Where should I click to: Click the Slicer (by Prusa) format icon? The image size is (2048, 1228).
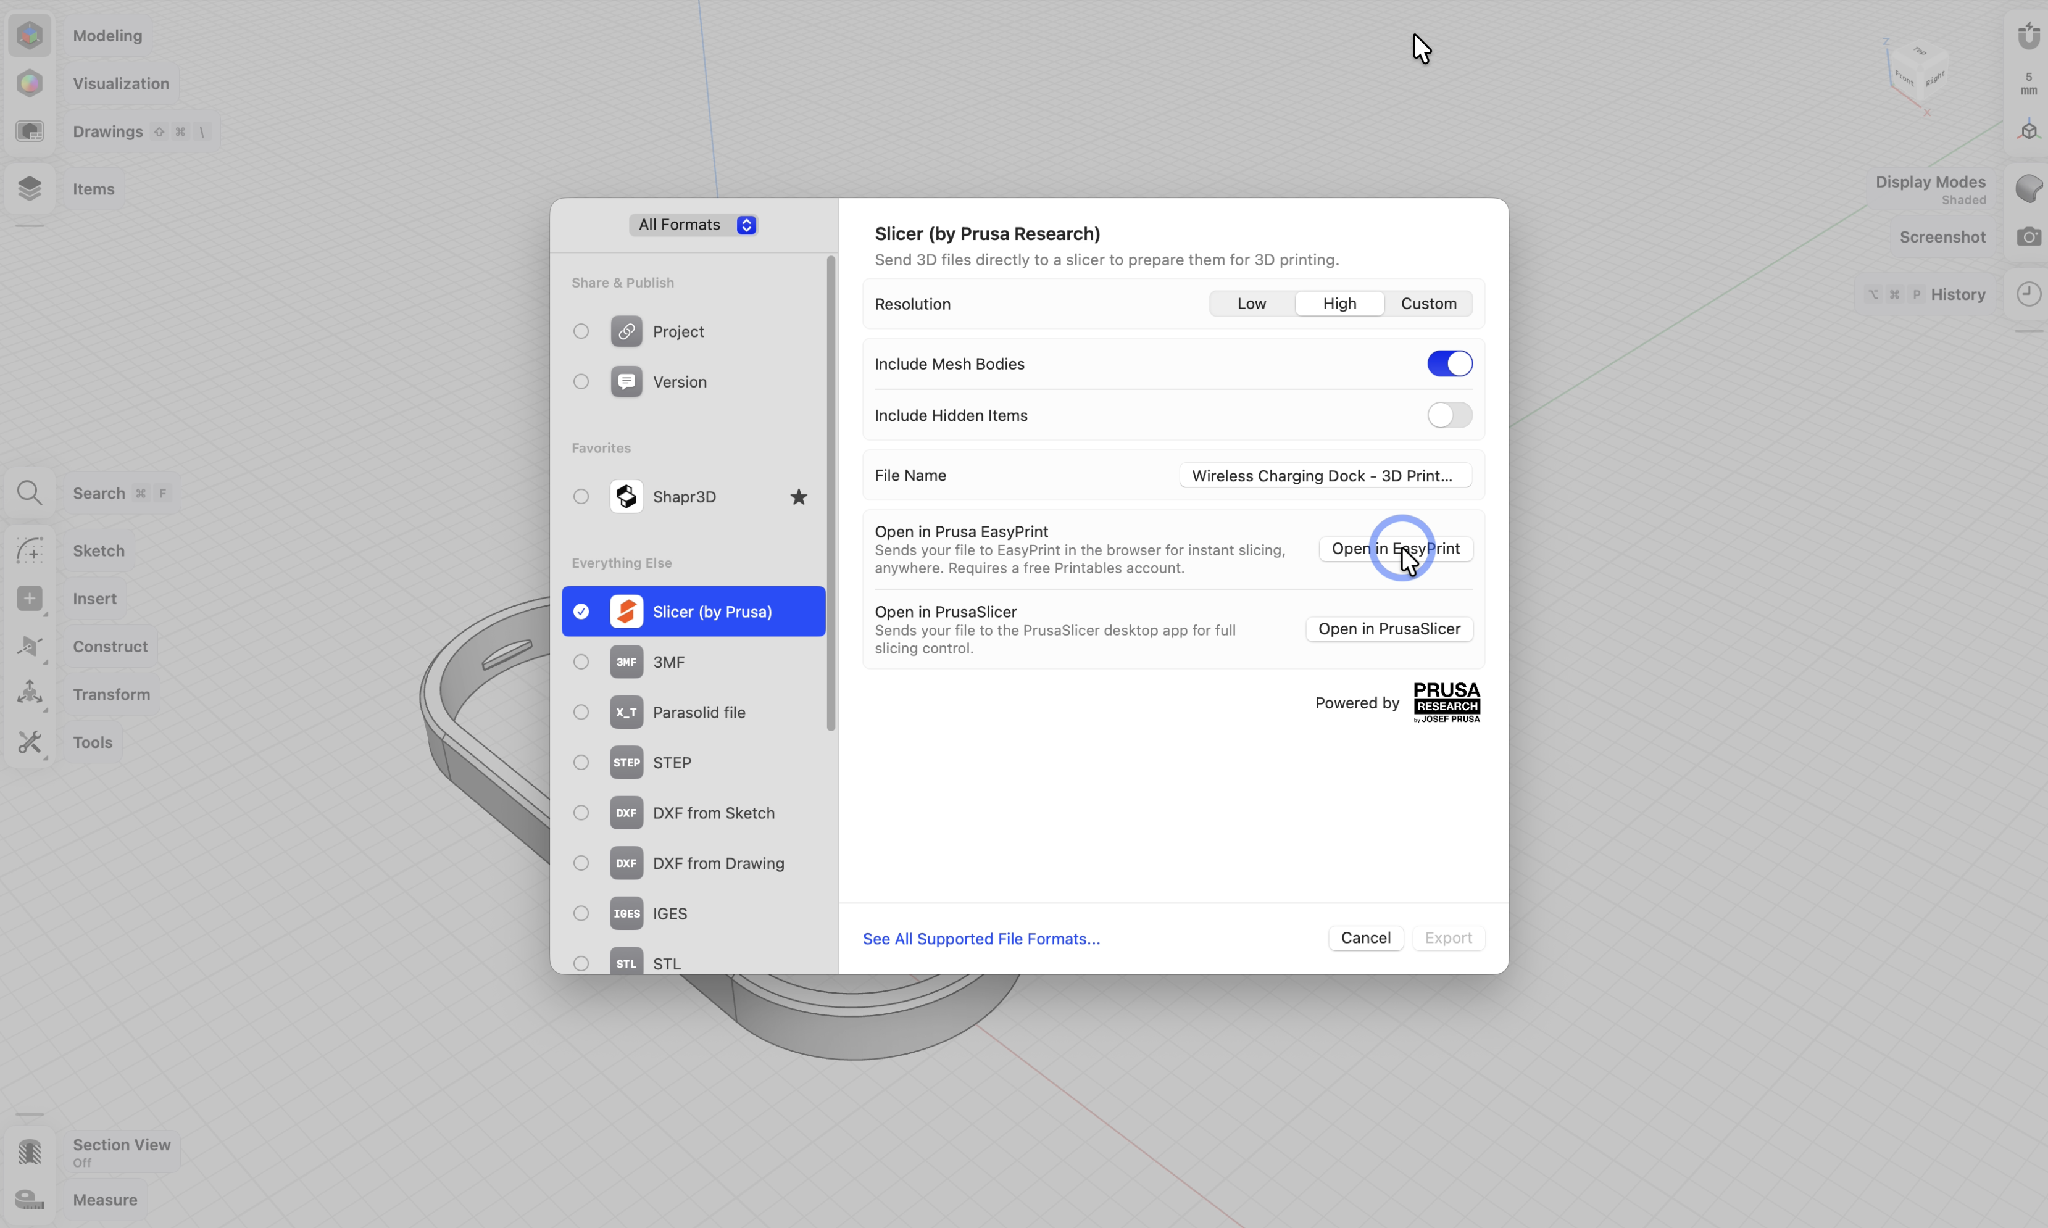click(x=626, y=612)
